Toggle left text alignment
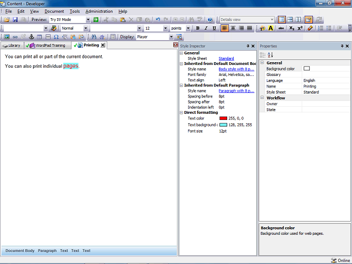 coord(225,28)
